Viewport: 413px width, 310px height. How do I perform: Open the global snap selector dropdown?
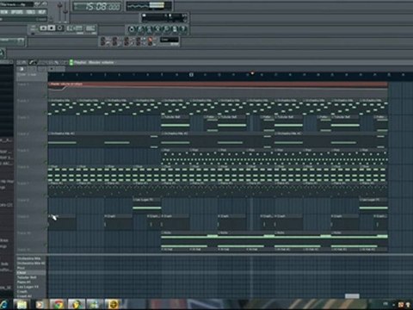[170, 40]
